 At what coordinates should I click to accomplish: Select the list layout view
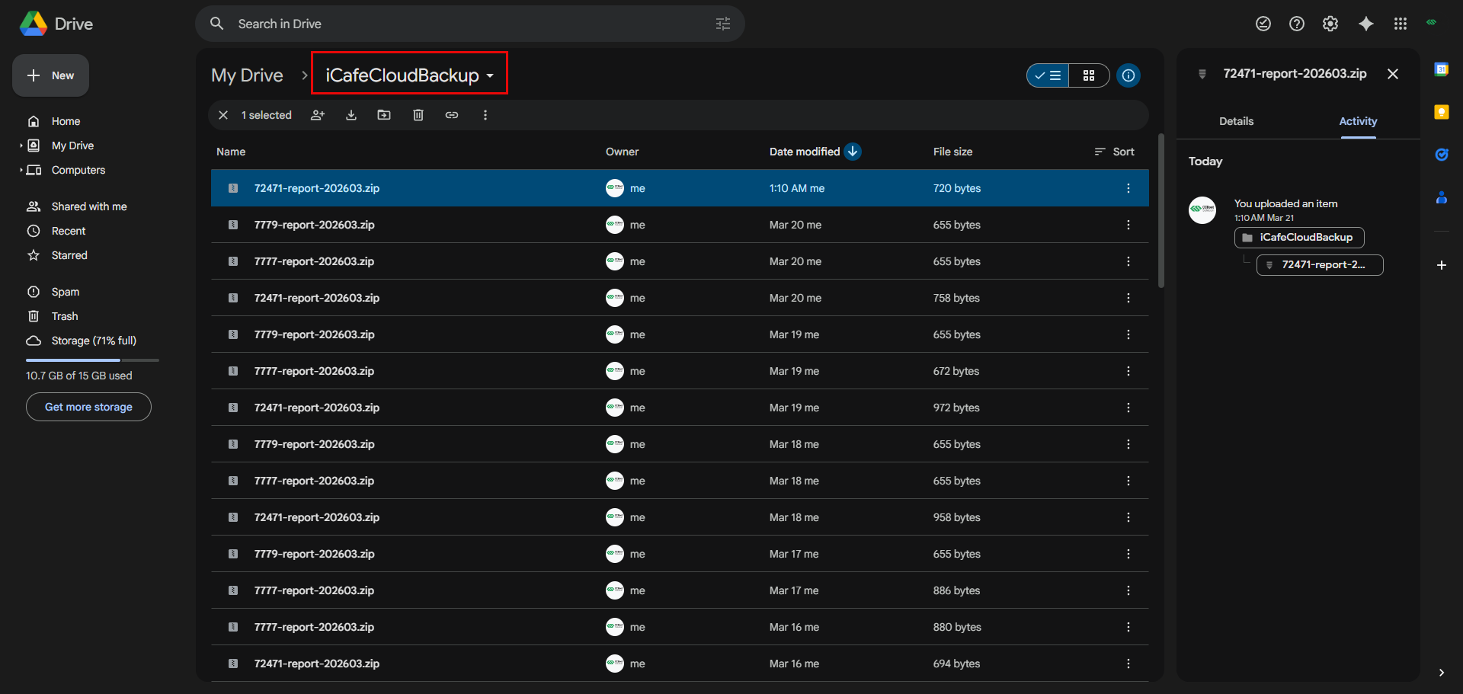tap(1048, 75)
